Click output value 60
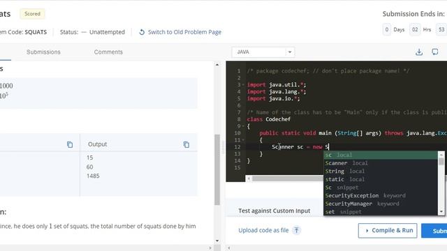Image resolution: width=447 pixels, height=251 pixels. 90,167
